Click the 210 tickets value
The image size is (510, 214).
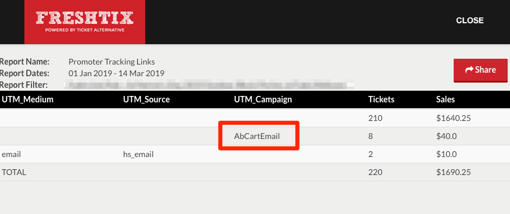(375, 118)
